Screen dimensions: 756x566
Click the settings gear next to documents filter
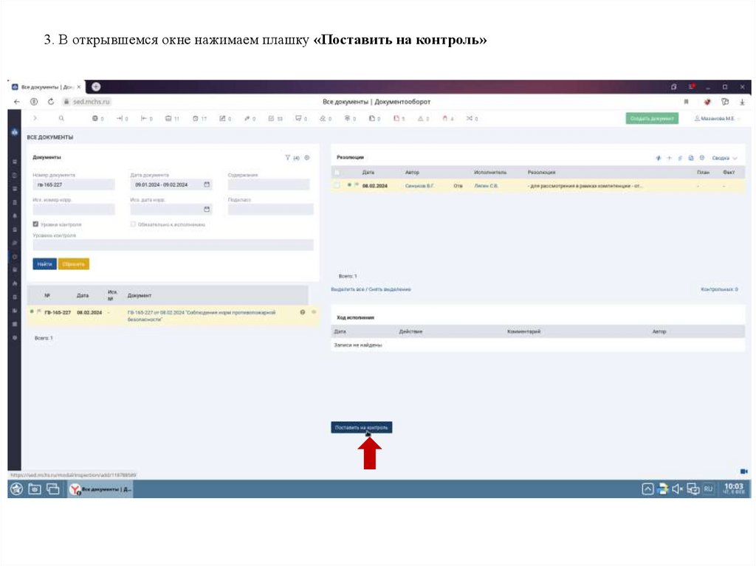306,156
